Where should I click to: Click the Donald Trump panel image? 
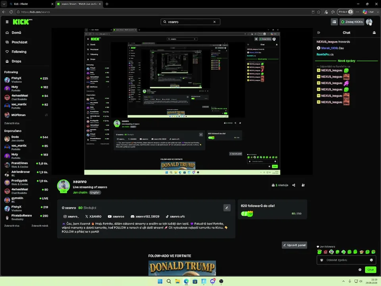pos(182,268)
